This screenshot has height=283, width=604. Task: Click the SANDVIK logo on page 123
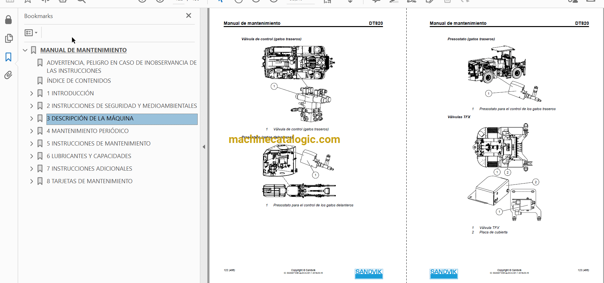[x=443, y=273]
